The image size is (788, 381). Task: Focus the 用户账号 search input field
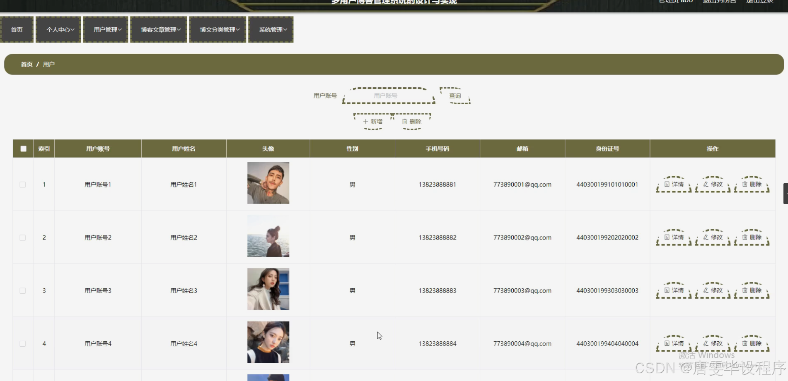point(389,96)
